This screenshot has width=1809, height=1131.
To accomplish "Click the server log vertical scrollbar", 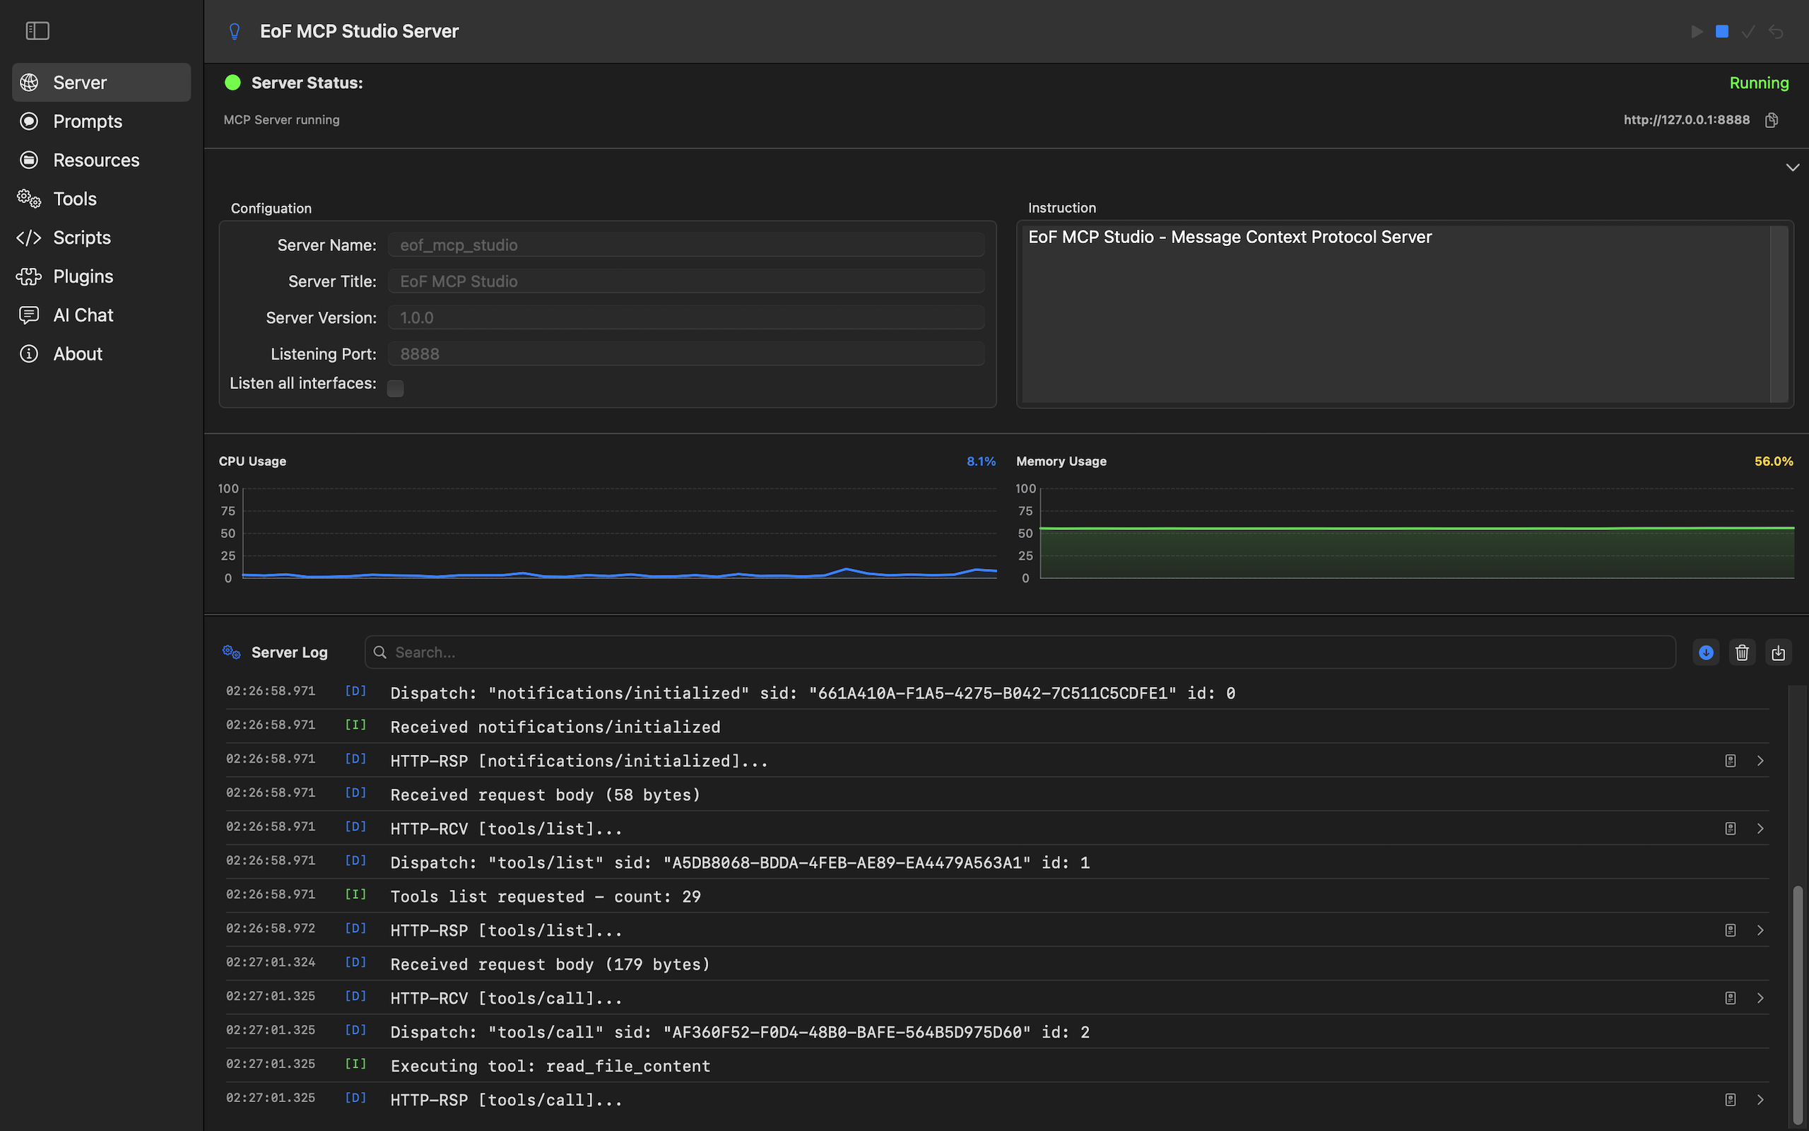I will click(x=1797, y=1005).
